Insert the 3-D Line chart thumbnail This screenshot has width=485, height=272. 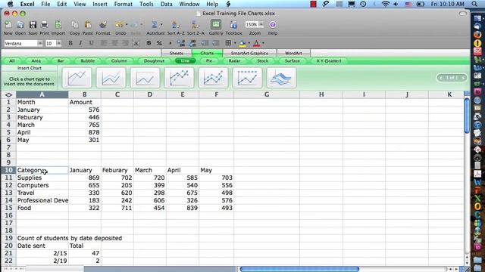[x=281, y=78]
